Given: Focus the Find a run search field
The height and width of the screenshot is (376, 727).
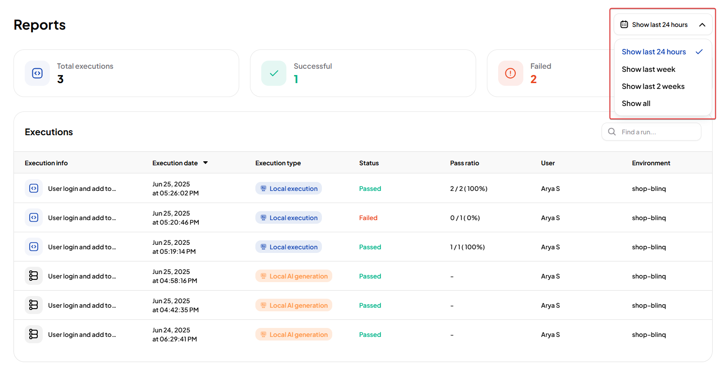Looking at the screenshot, I should pos(656,132).
